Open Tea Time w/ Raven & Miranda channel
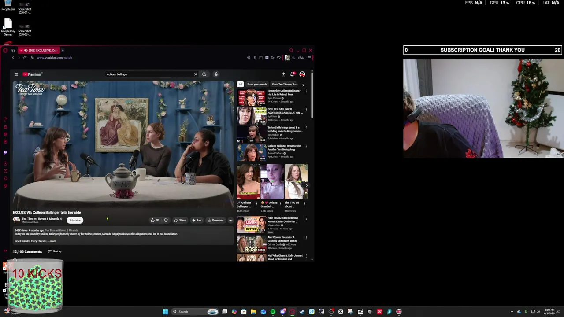The width and height of the screenshot is (564, 317). [41, 219]
